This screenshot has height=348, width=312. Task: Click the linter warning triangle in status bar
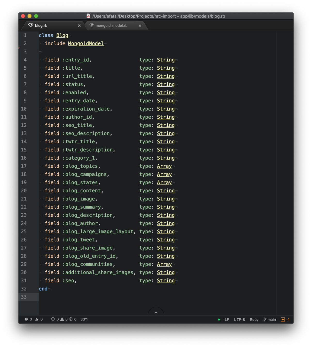point(37,319)
